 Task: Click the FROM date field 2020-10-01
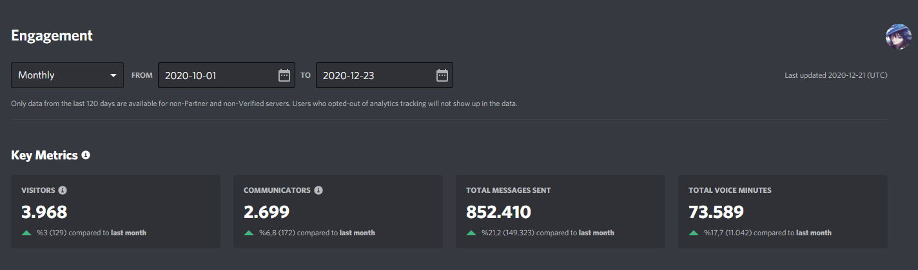coord(226,75)
